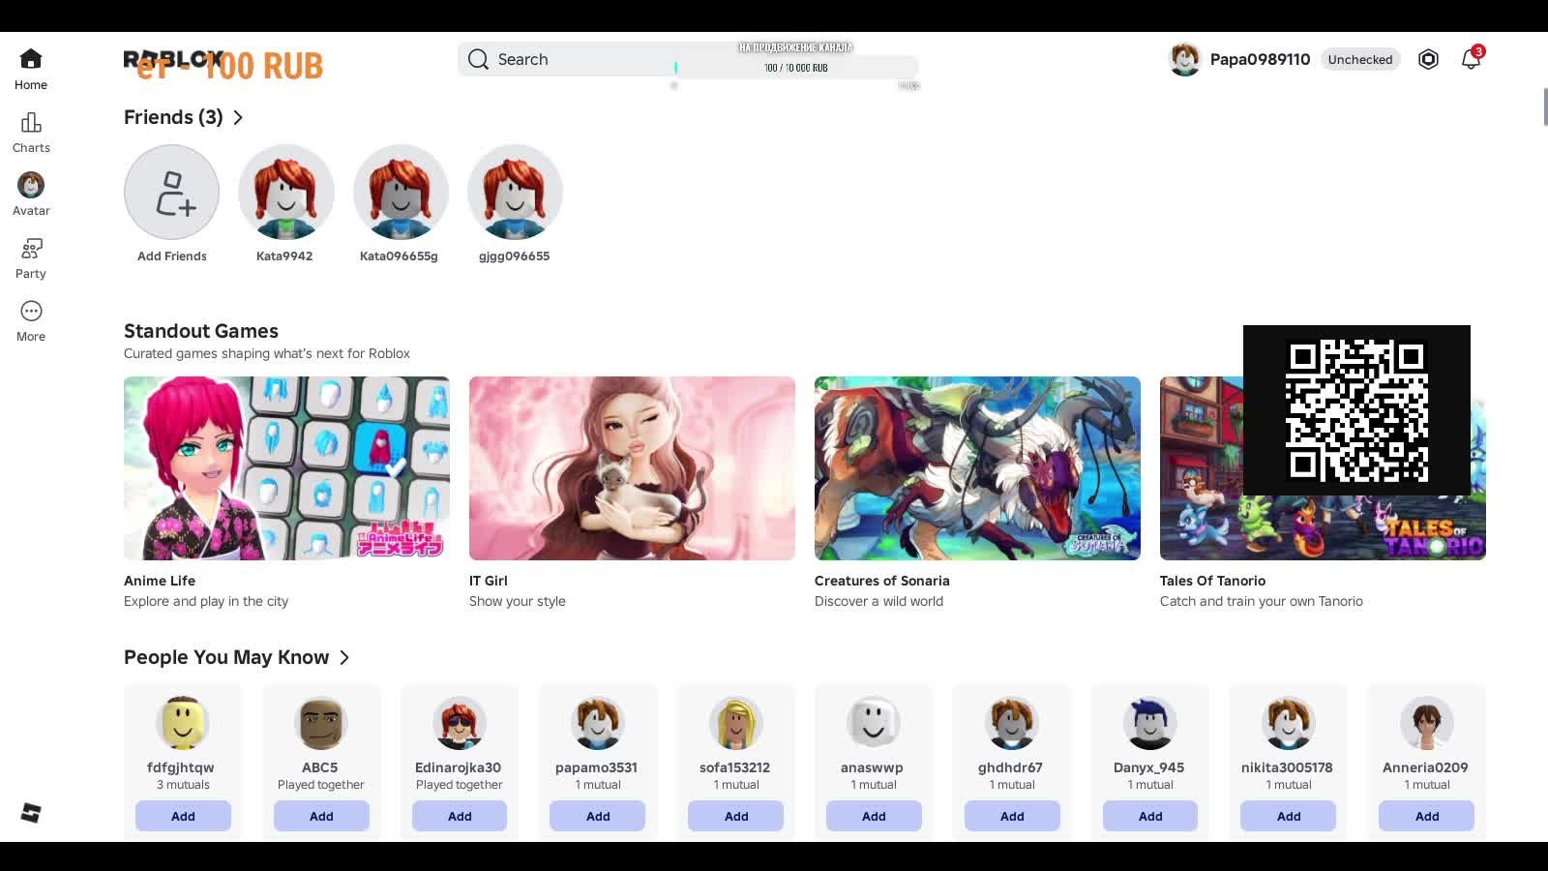Image resolution: width=1548 pixels, height=871 pixels.
Task: Focus the Search input field
Action: 688,59
